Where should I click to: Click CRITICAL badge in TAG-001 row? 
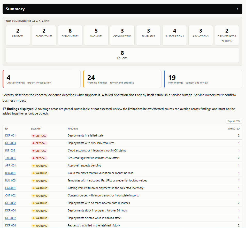[x=39, y=158]
